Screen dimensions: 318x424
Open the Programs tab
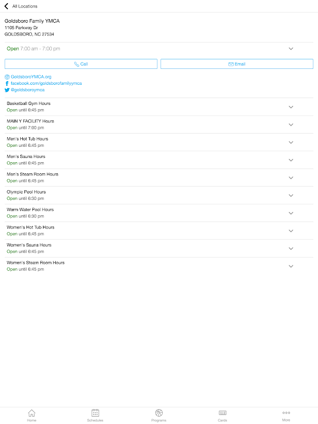(159, 416)
